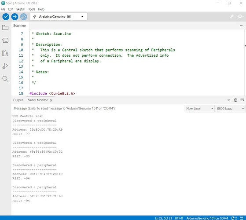Click the Arduino IDE app icon in title bar
Image resolution: width=246 pixels, height=220 pixels.
(3, 3)
